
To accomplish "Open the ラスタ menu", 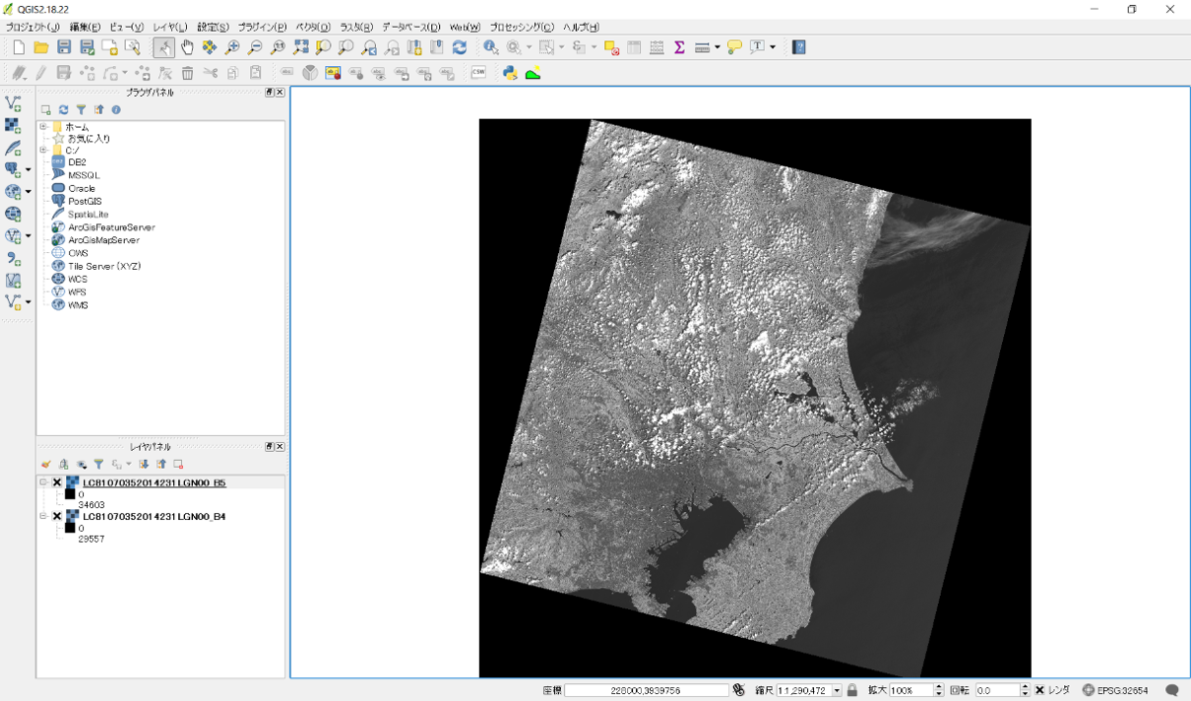I will tap(356, 28).
